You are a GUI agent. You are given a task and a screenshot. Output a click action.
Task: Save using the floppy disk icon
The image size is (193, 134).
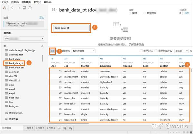click(x=24, y=8)
